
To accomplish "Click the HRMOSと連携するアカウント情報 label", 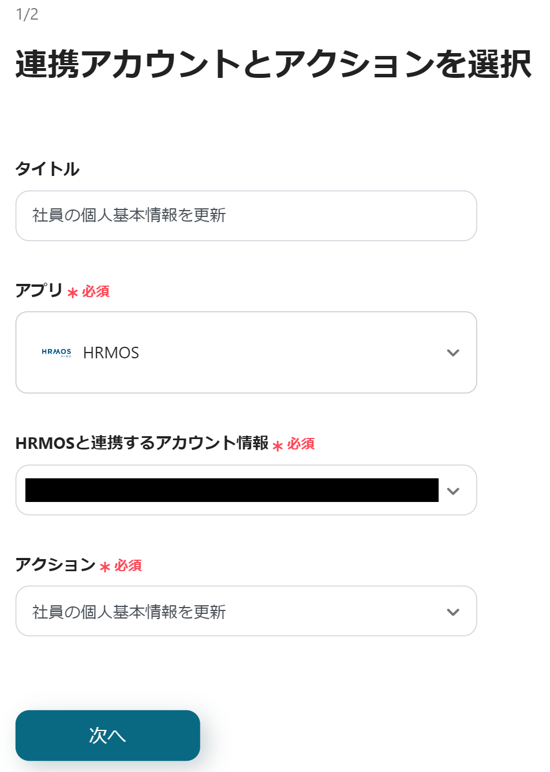I will click(142, 443).
